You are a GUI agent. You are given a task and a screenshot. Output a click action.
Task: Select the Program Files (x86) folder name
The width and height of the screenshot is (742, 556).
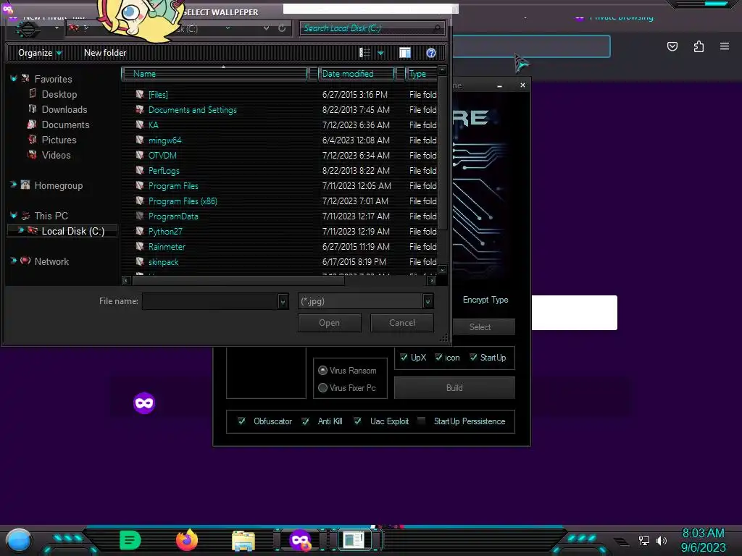pyautogui.click(x=183, y=201)
